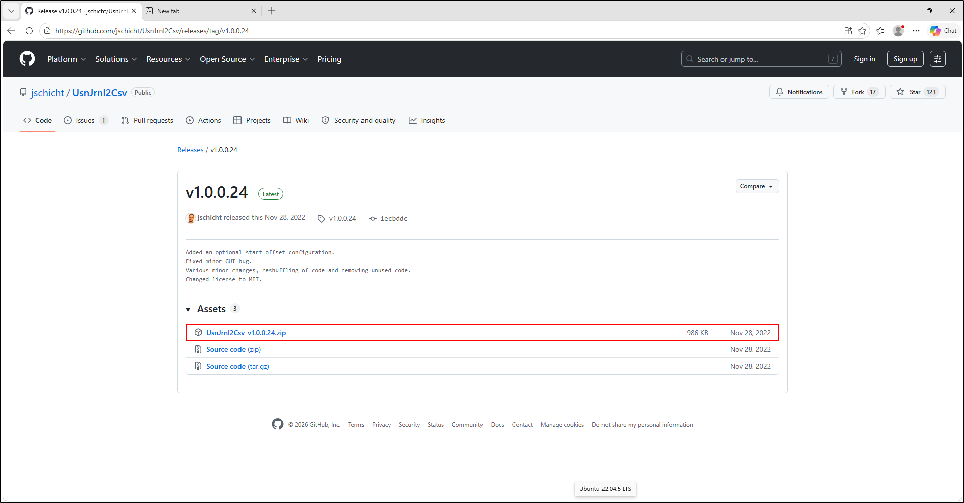964x503 pixels.
Task: Click the Notifications button
Action: 799,92
